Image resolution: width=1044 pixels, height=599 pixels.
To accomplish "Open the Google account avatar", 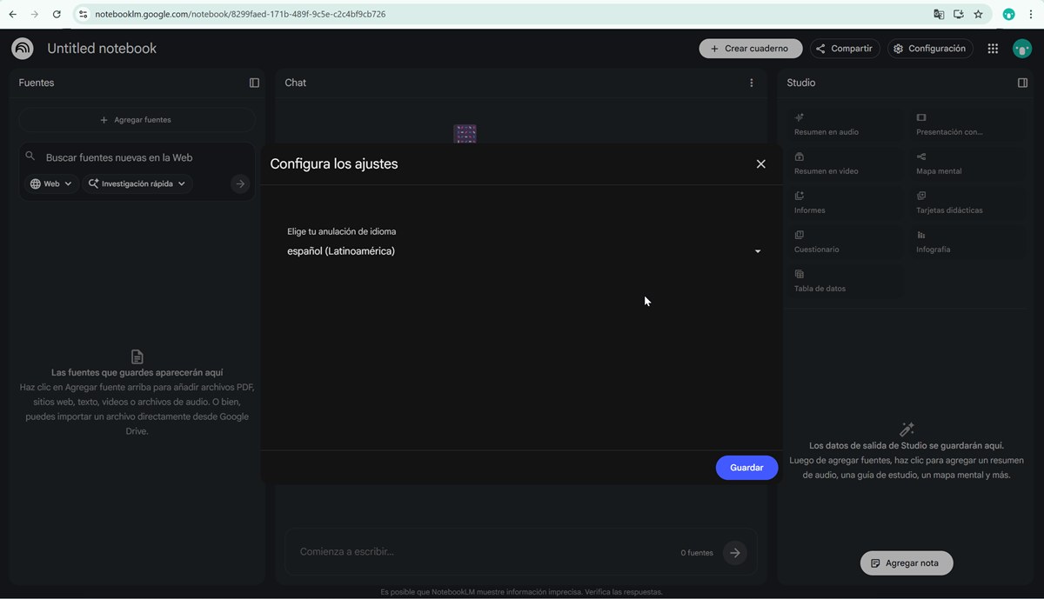I will click(x=1021, y=49).
